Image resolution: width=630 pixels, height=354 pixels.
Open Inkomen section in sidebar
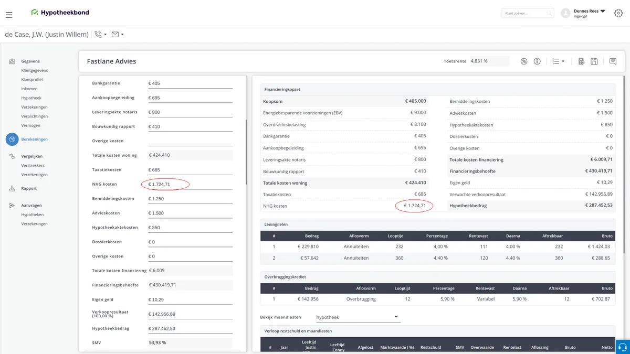point(29,89)
